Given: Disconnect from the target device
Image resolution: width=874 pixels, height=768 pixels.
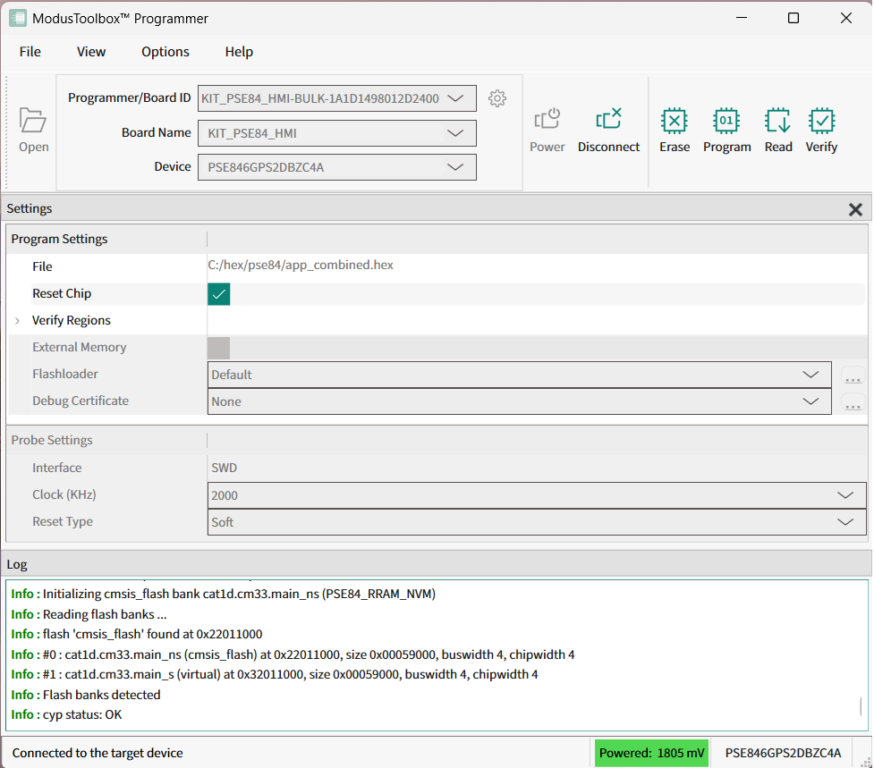Looking at the screenshot, I should tap(608, 131).
